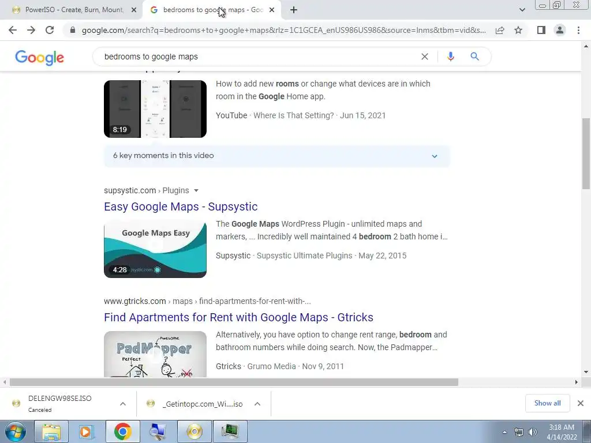Play the 8:19 Google Home video thumbnail
The image size is (591, 443).
(155, 109)
